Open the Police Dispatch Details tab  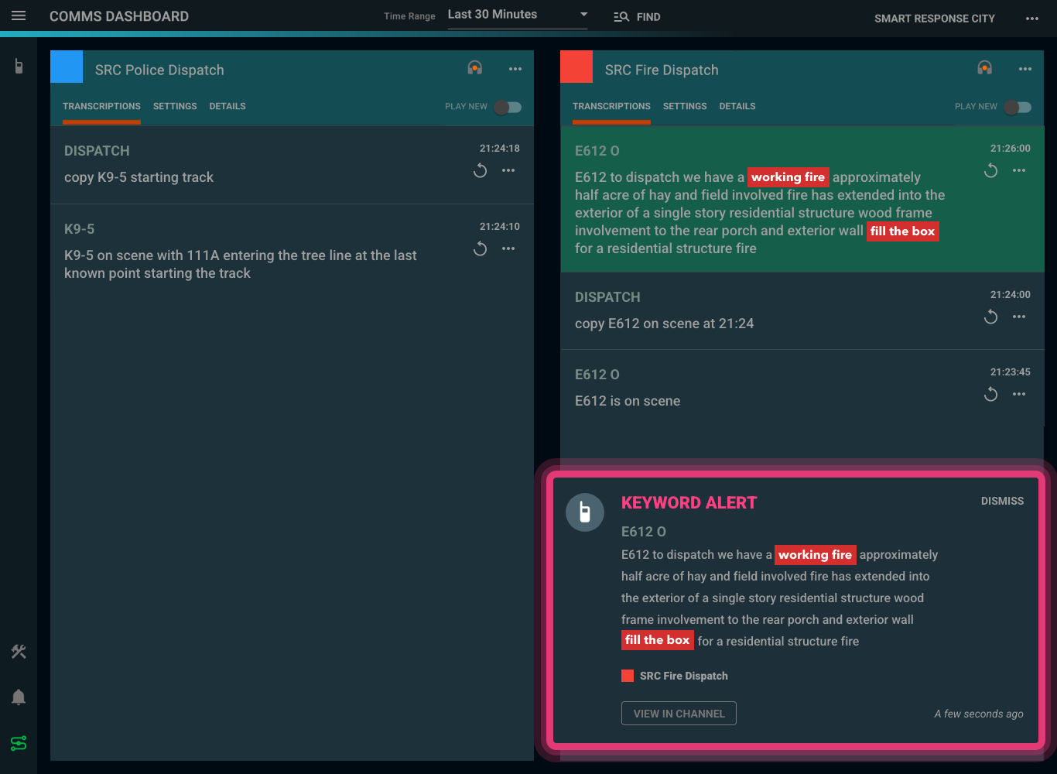(227, 107)
